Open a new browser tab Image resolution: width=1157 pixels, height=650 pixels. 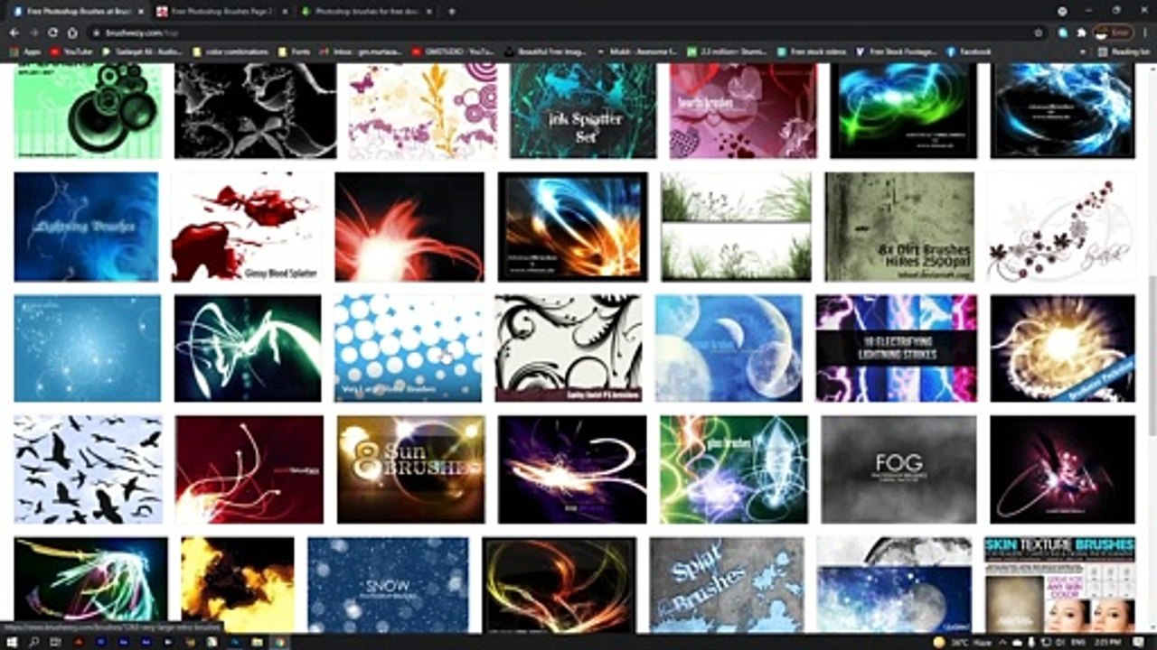[x=452, y=11]
